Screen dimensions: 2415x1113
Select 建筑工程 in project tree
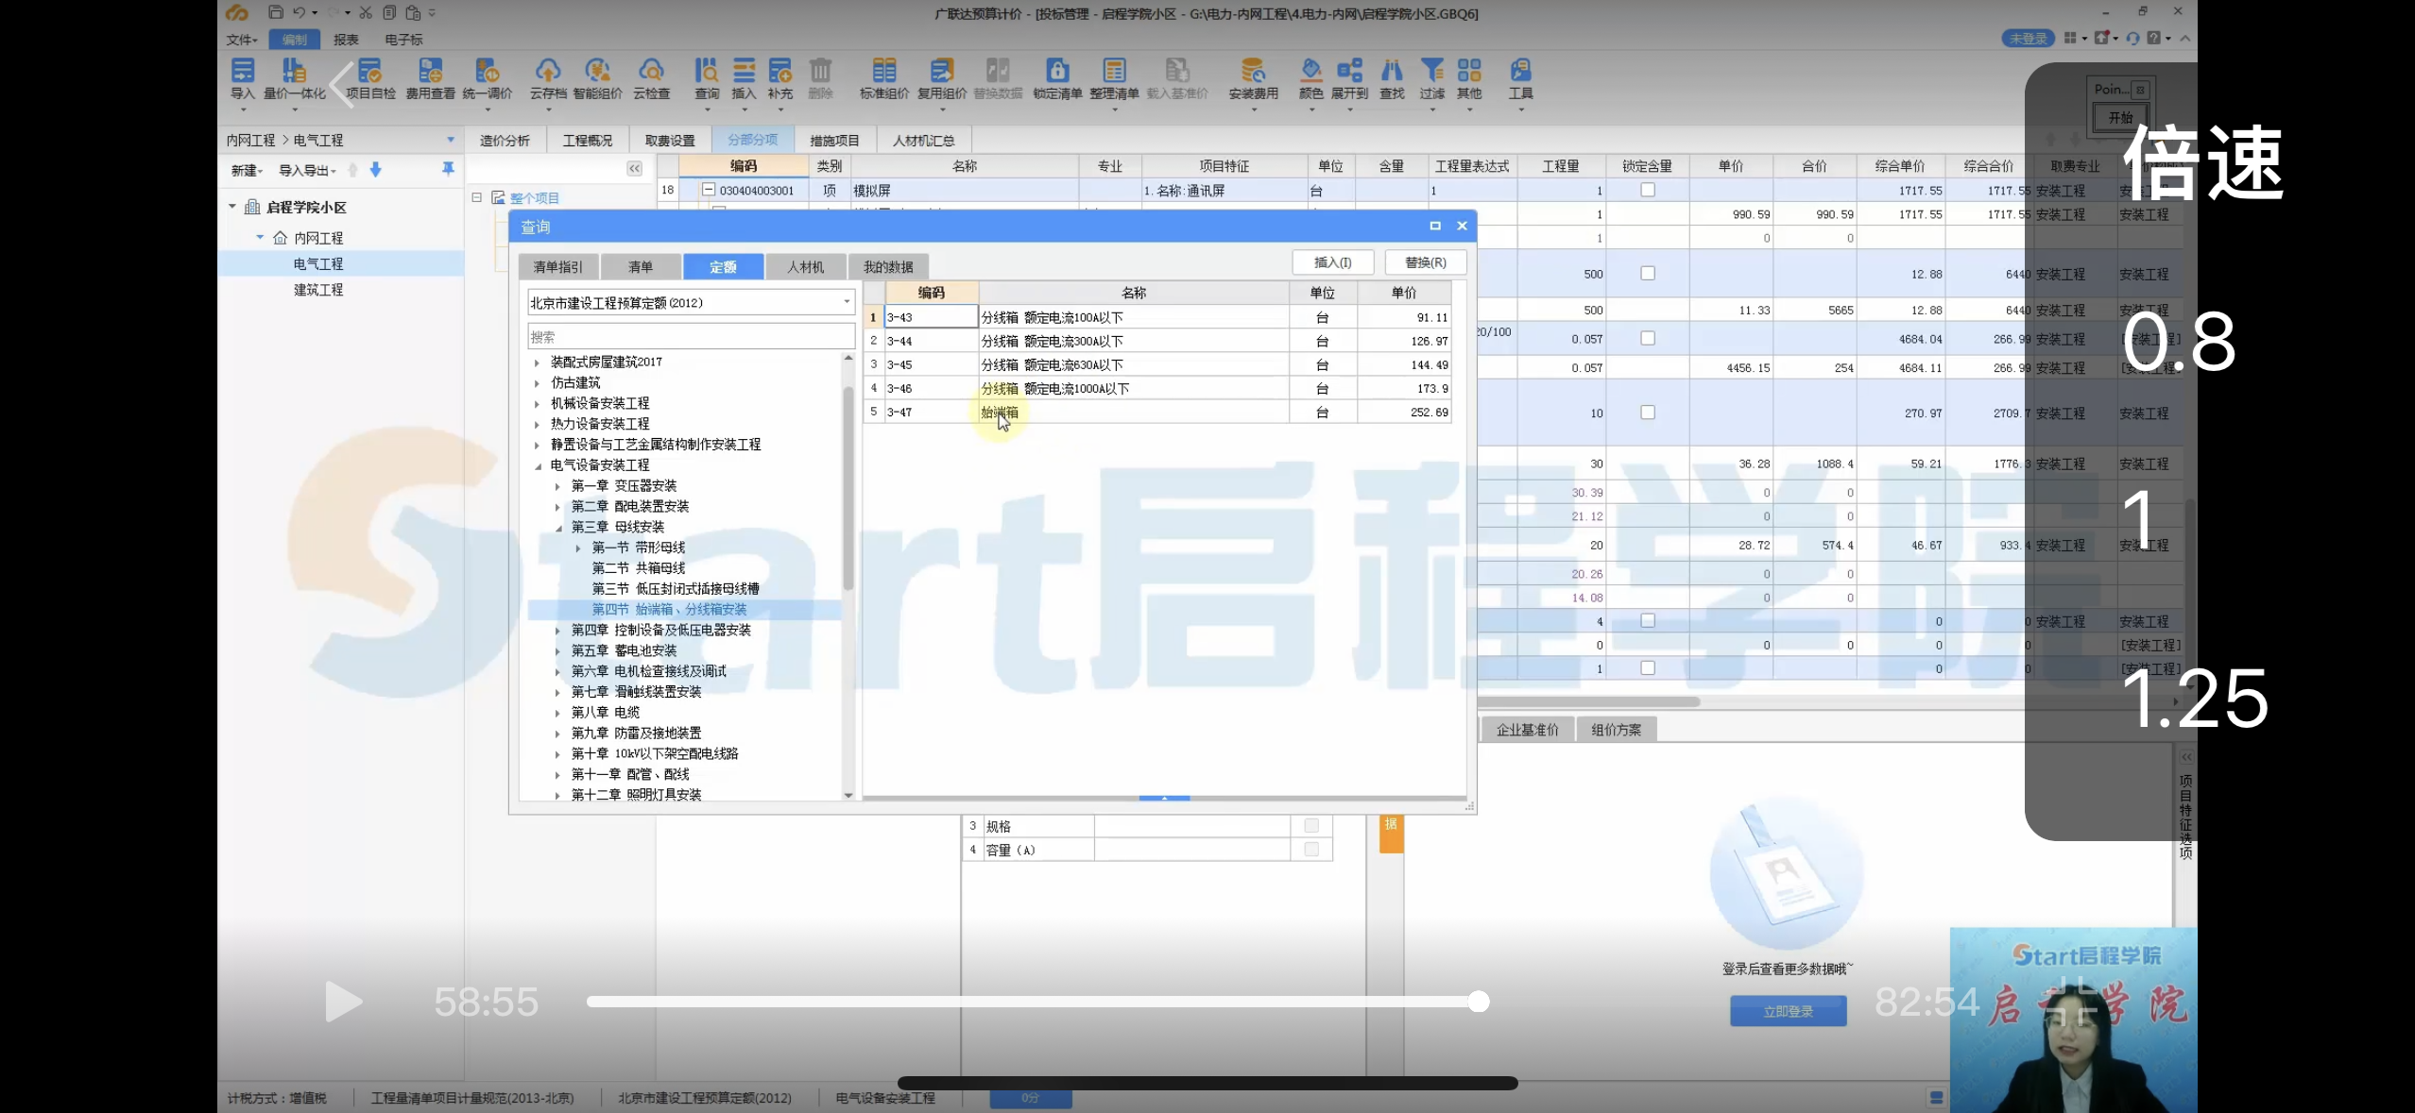click(318, 290)
